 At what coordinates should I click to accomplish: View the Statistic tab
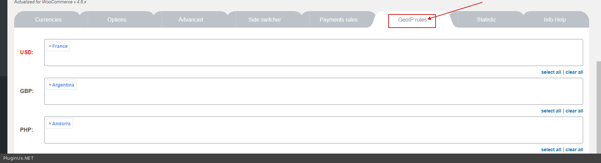[487, 20]
